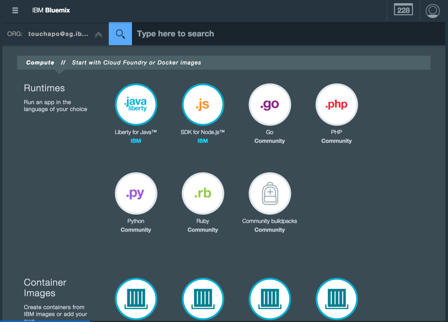Open the user account avatar
Viewport: 448px width, 322px height.
point(433,11)
